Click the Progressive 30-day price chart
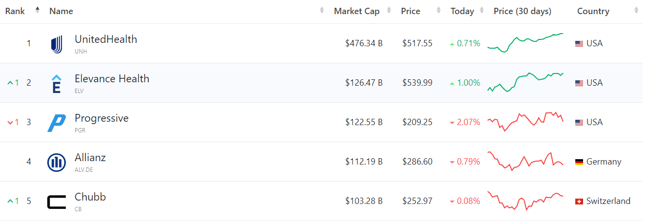This screenshot has height=221, width=645. (525, 122)
